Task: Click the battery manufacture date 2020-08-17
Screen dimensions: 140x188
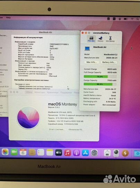Action: point(111,89)
